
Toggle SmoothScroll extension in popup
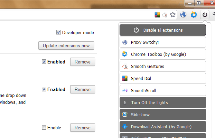tap(163, 90)
